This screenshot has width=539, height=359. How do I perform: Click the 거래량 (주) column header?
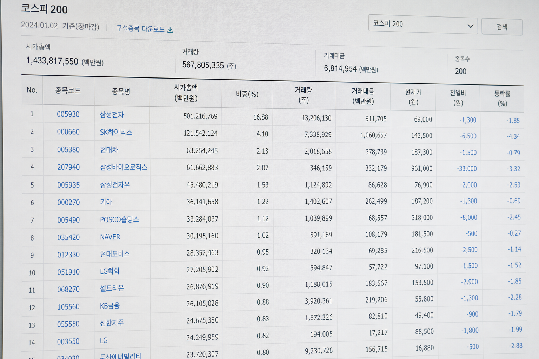[304, 95]
